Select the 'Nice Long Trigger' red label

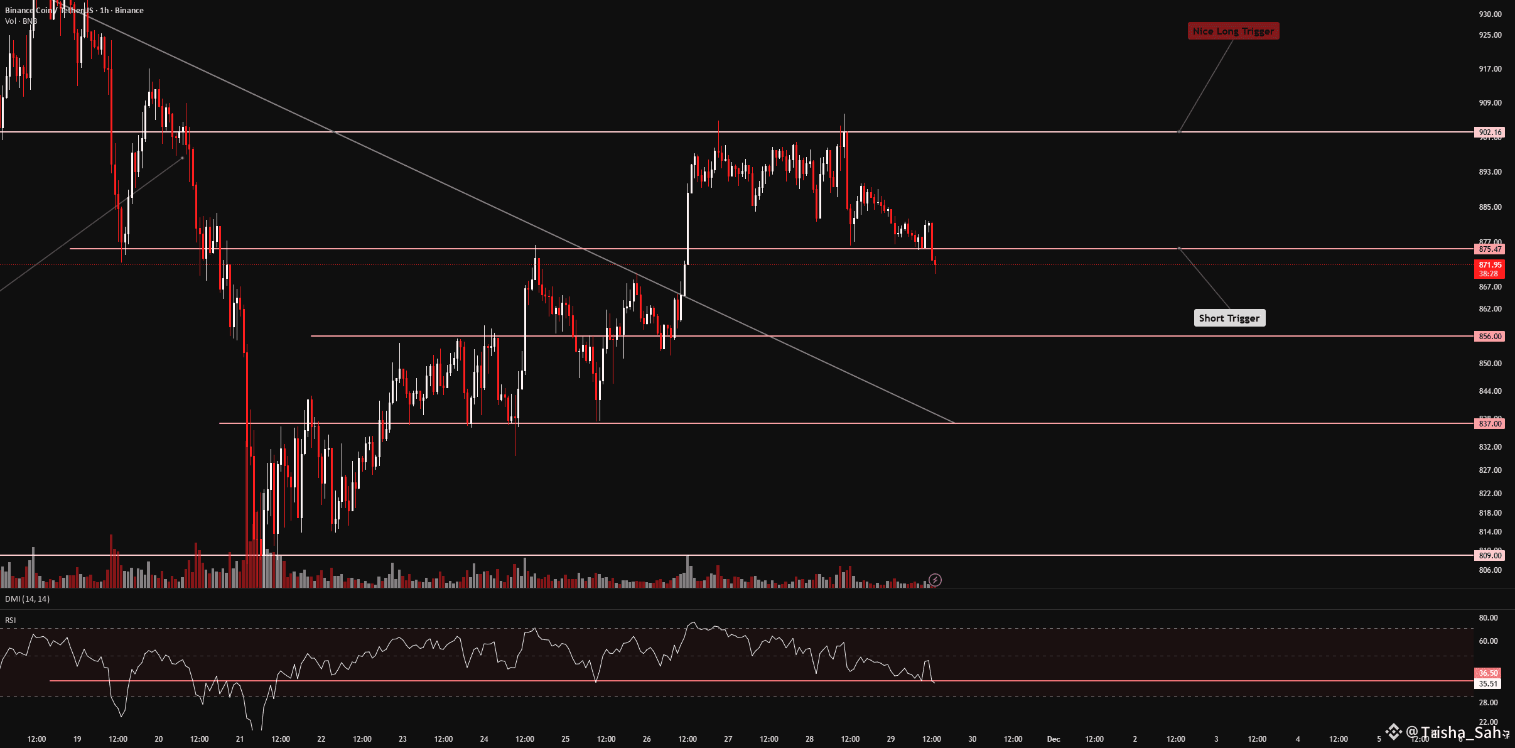point(1233,31)
